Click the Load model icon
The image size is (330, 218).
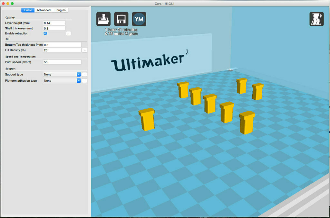click(x=103, y=19)
